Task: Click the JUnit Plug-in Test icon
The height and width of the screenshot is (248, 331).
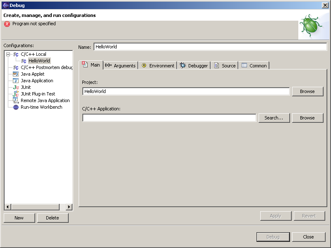Action: tap(16, 94)
